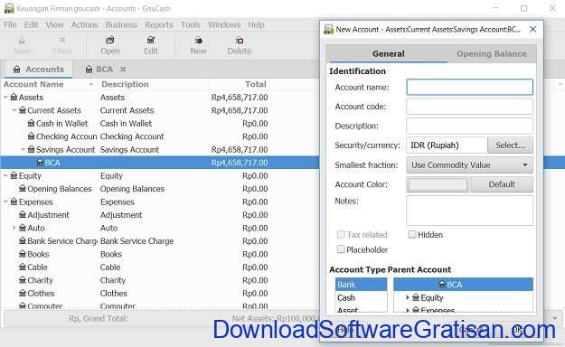Click the Cash in Wallet account icon
The width and height of the screenshot is (565, 347).
[x=31, y=123]
